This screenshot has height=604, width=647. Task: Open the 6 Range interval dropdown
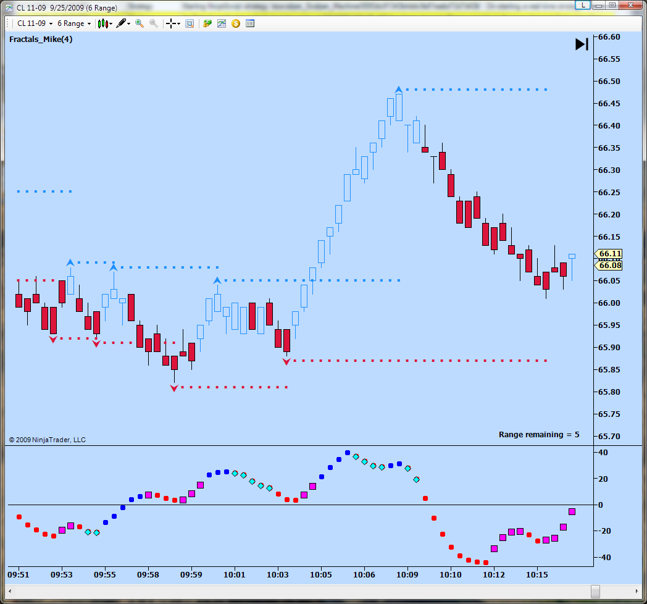pos(74,23)
